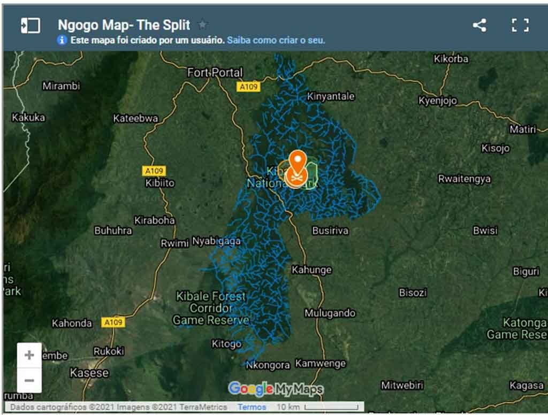Image resolution: width=548 pixels, height=415 pixels.
Task: Click the A109 road badge near Fort Portal
Action: coord(248,87)
